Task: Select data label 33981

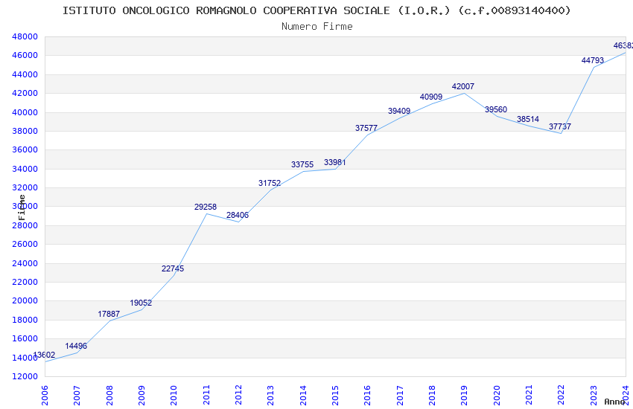Action: coord(334,162)
